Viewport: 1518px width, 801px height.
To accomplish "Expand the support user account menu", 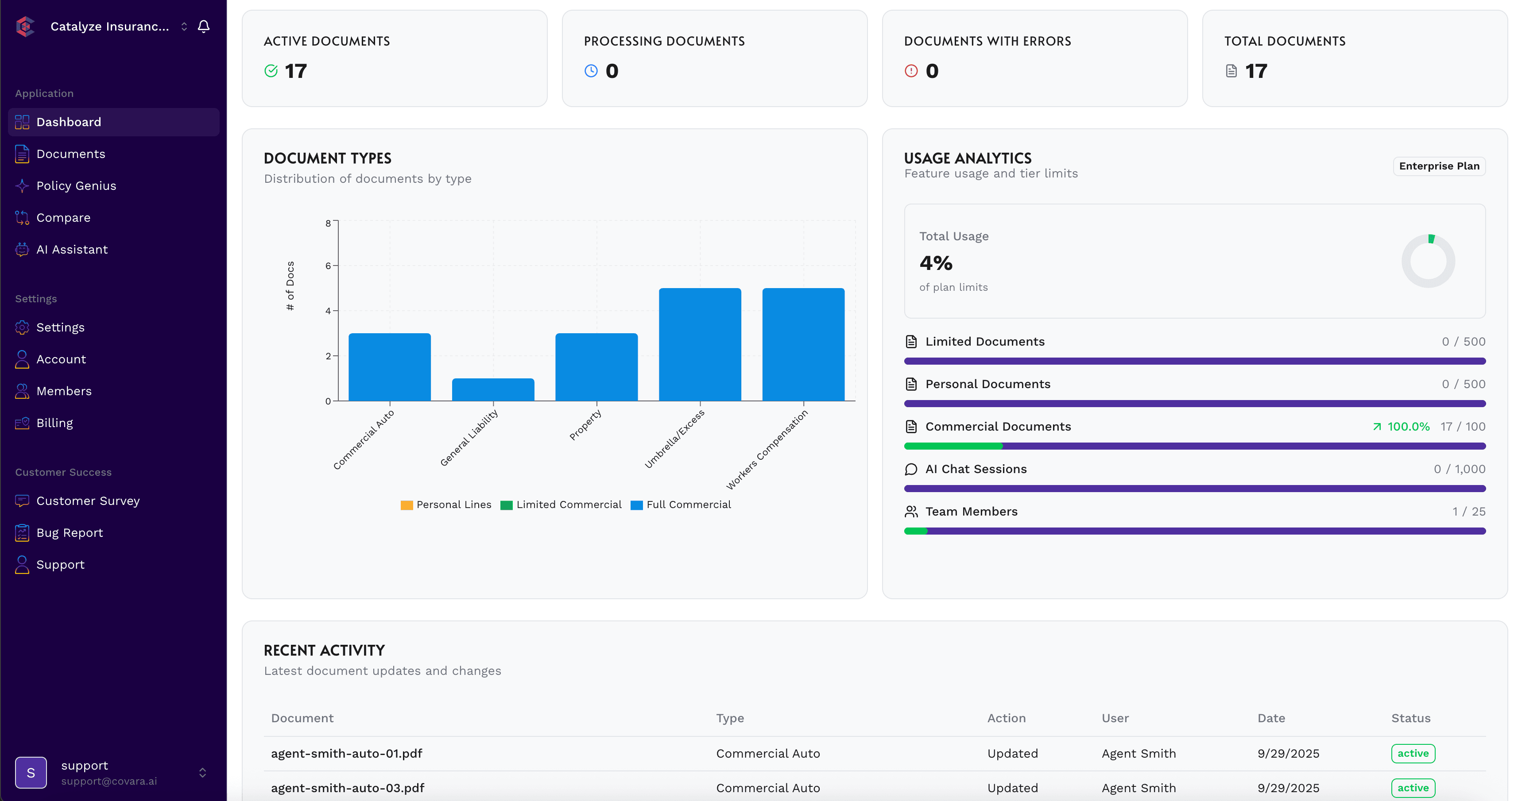I will pos(202,772).
